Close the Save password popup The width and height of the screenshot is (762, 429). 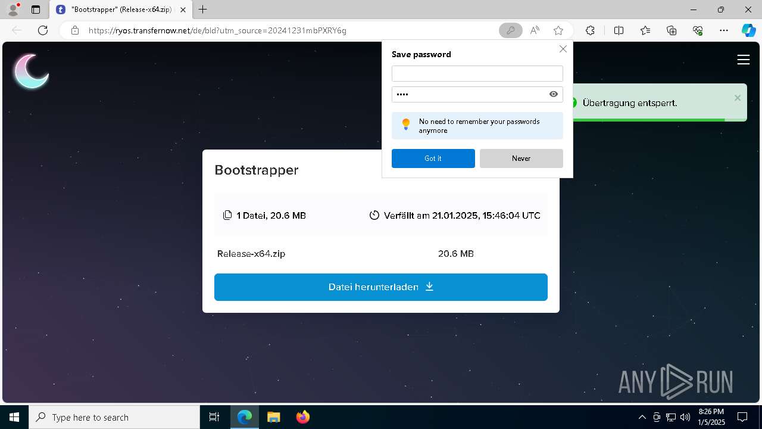(x=563, y=49)
